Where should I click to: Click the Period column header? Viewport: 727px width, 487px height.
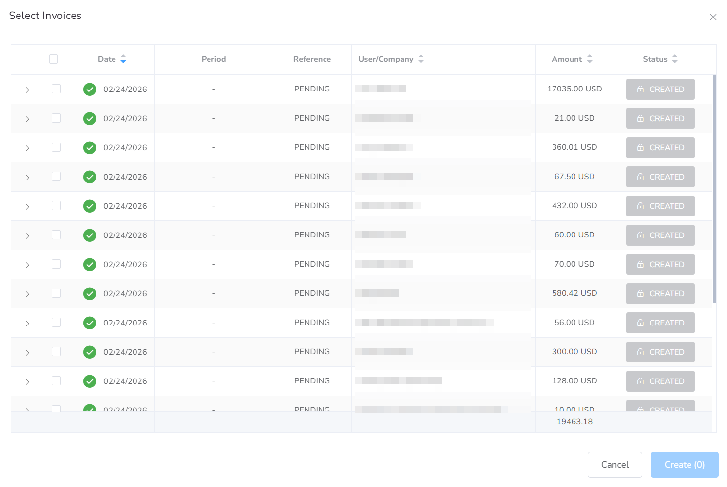click(x=213, y=59)
